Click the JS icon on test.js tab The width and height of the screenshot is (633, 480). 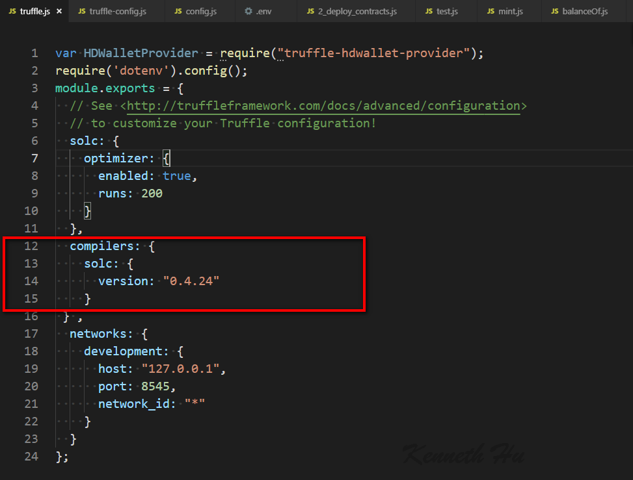pos(429,11)
